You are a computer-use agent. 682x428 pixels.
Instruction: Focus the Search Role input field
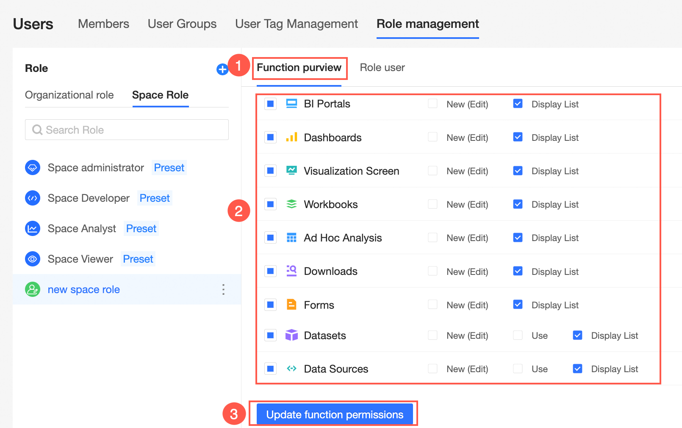point(127,130)
